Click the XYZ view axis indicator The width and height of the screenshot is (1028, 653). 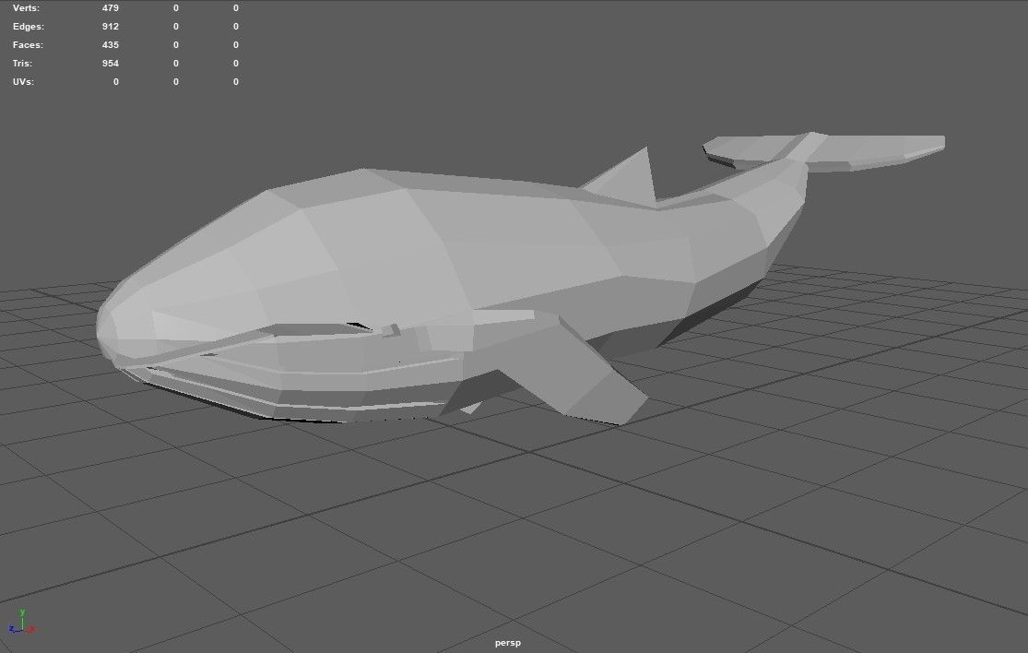point(22,622)
